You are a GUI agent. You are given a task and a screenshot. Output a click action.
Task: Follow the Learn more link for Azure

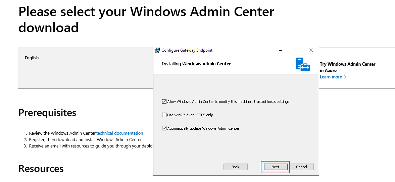[331, 77]
